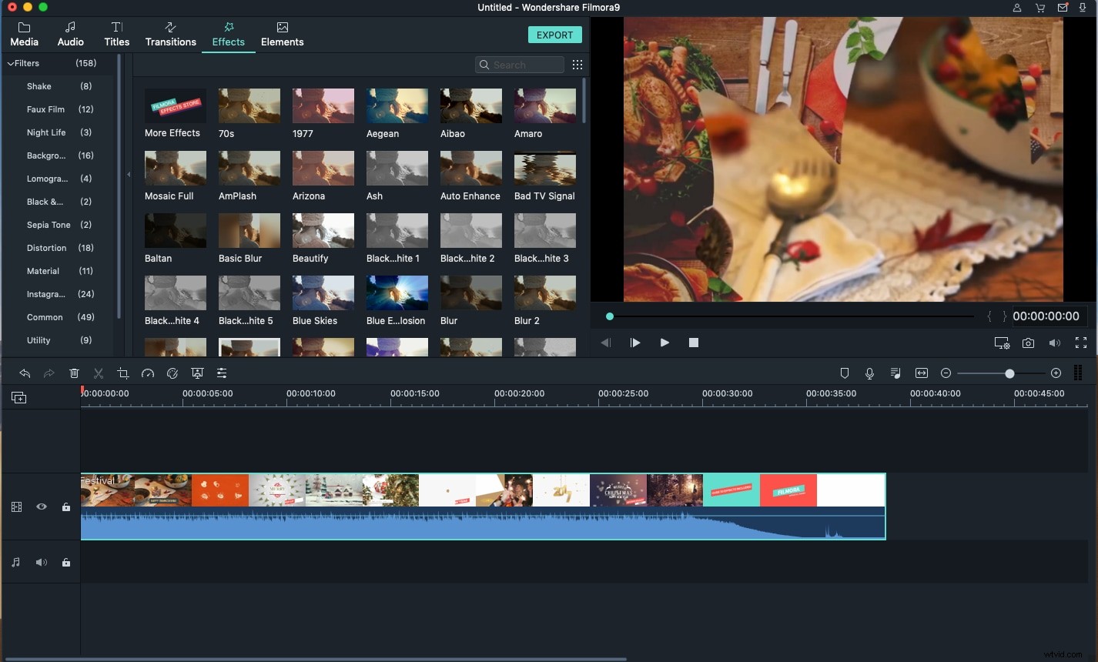This screenshot has height=662, width=1098.
Task: Collapse the Filters category list
Action: (11, 63)
